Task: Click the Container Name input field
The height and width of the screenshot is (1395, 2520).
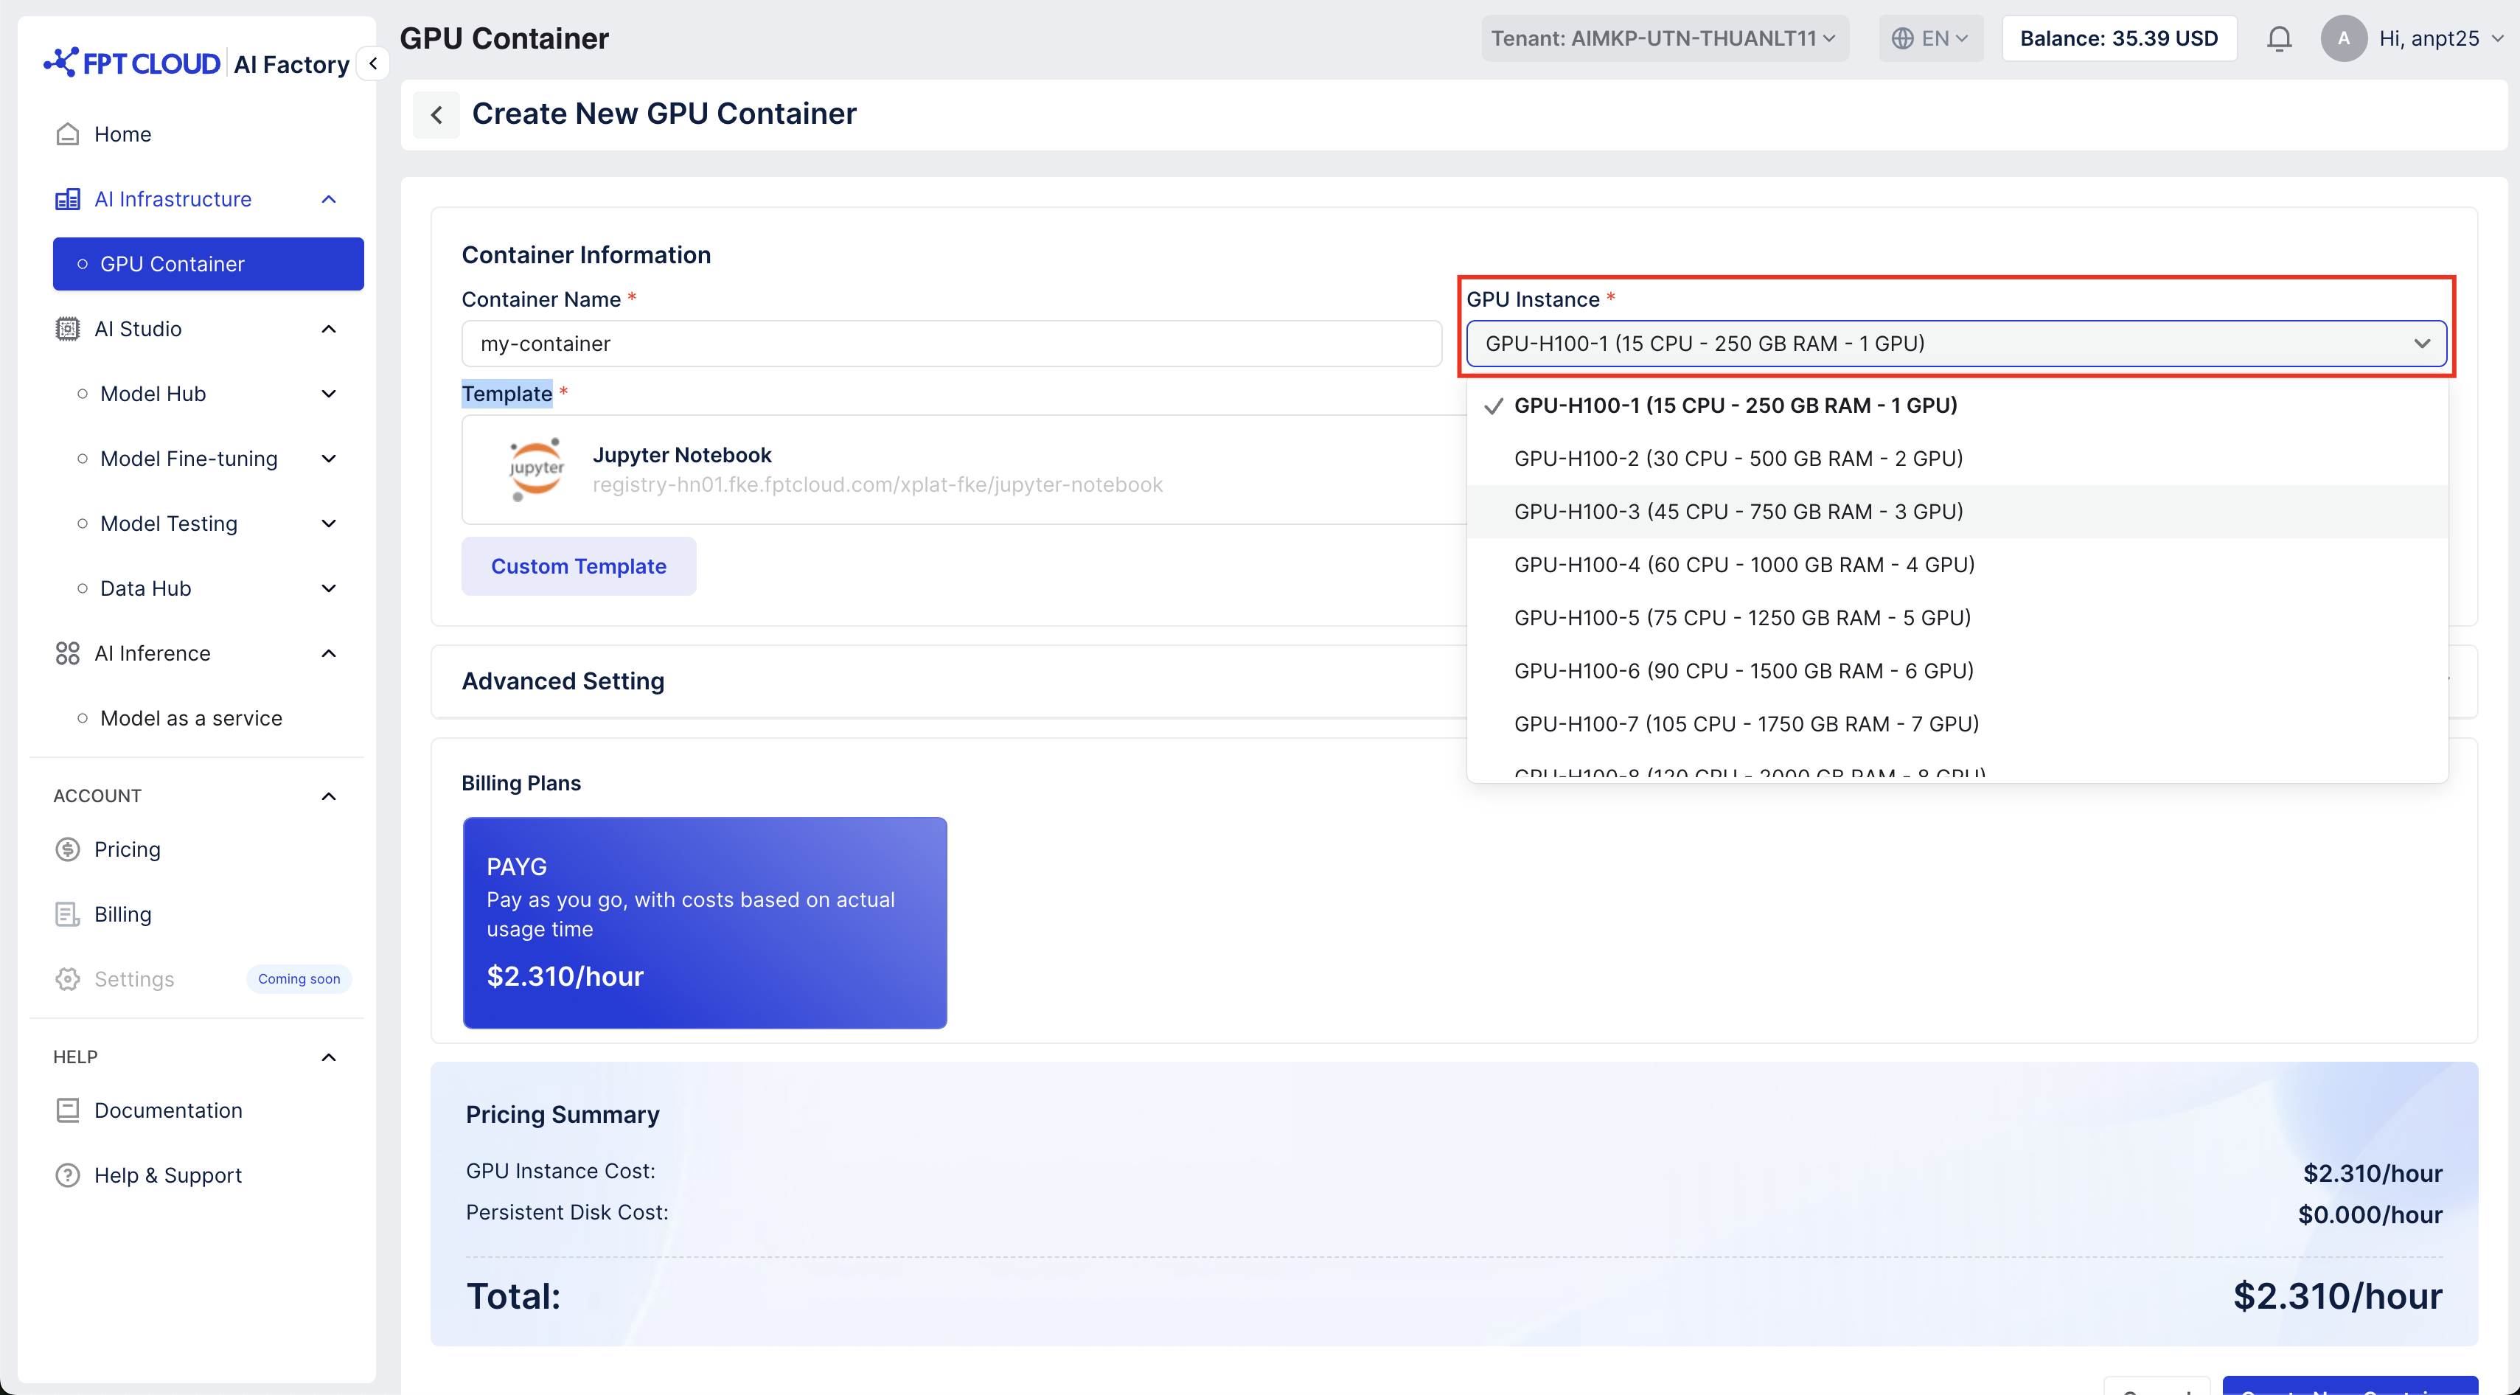Action: coord(951,344)
